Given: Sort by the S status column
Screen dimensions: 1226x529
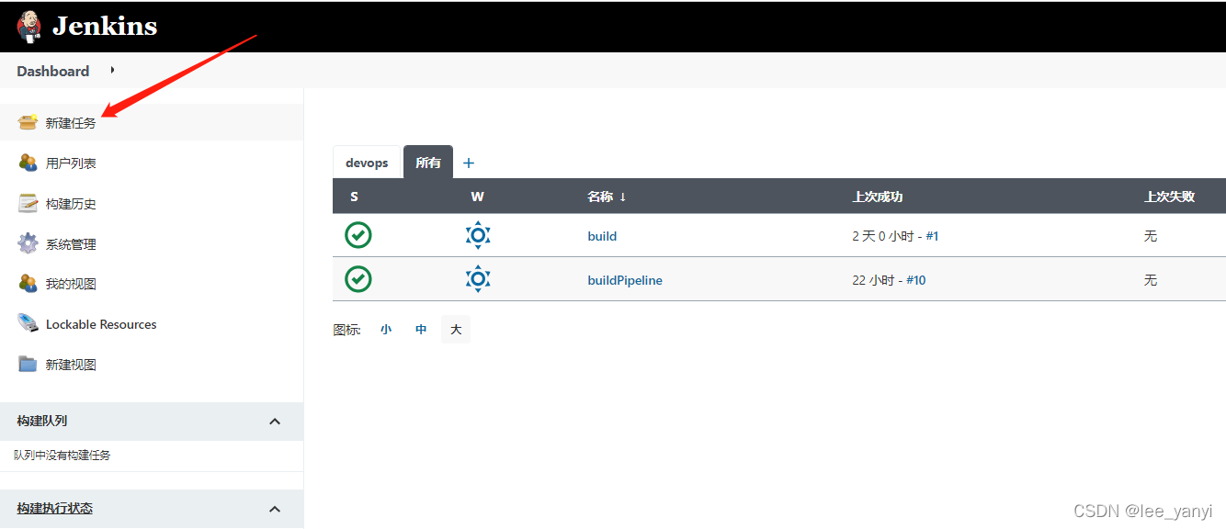Looking at the screenshot, I should (355, 197).
